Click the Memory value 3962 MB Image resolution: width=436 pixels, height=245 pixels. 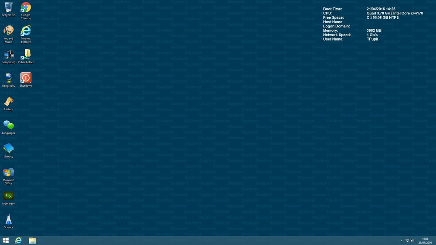click(x=374, y=31)
